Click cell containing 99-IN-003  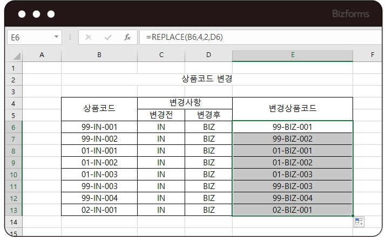pos(99,186)
